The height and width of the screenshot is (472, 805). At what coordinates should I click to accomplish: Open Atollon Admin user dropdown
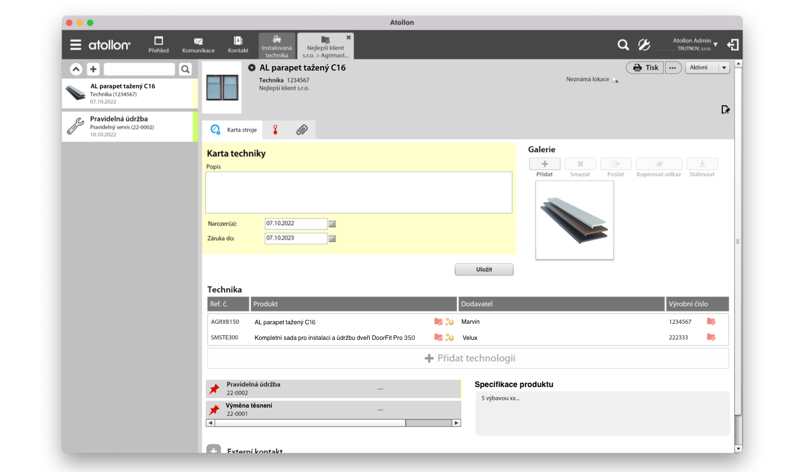click(x=715, y=44)
